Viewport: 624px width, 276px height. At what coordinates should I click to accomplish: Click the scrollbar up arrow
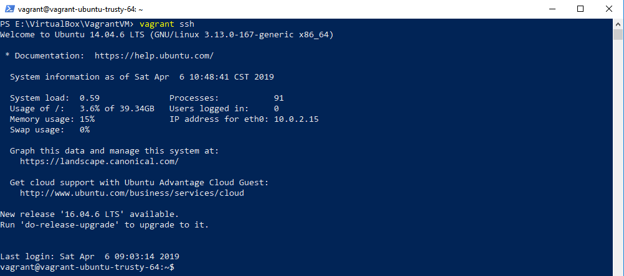[x=618, y=24]
